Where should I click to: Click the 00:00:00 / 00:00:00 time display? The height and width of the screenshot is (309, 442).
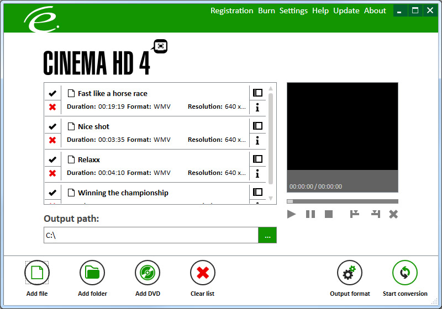coord(315,187)
